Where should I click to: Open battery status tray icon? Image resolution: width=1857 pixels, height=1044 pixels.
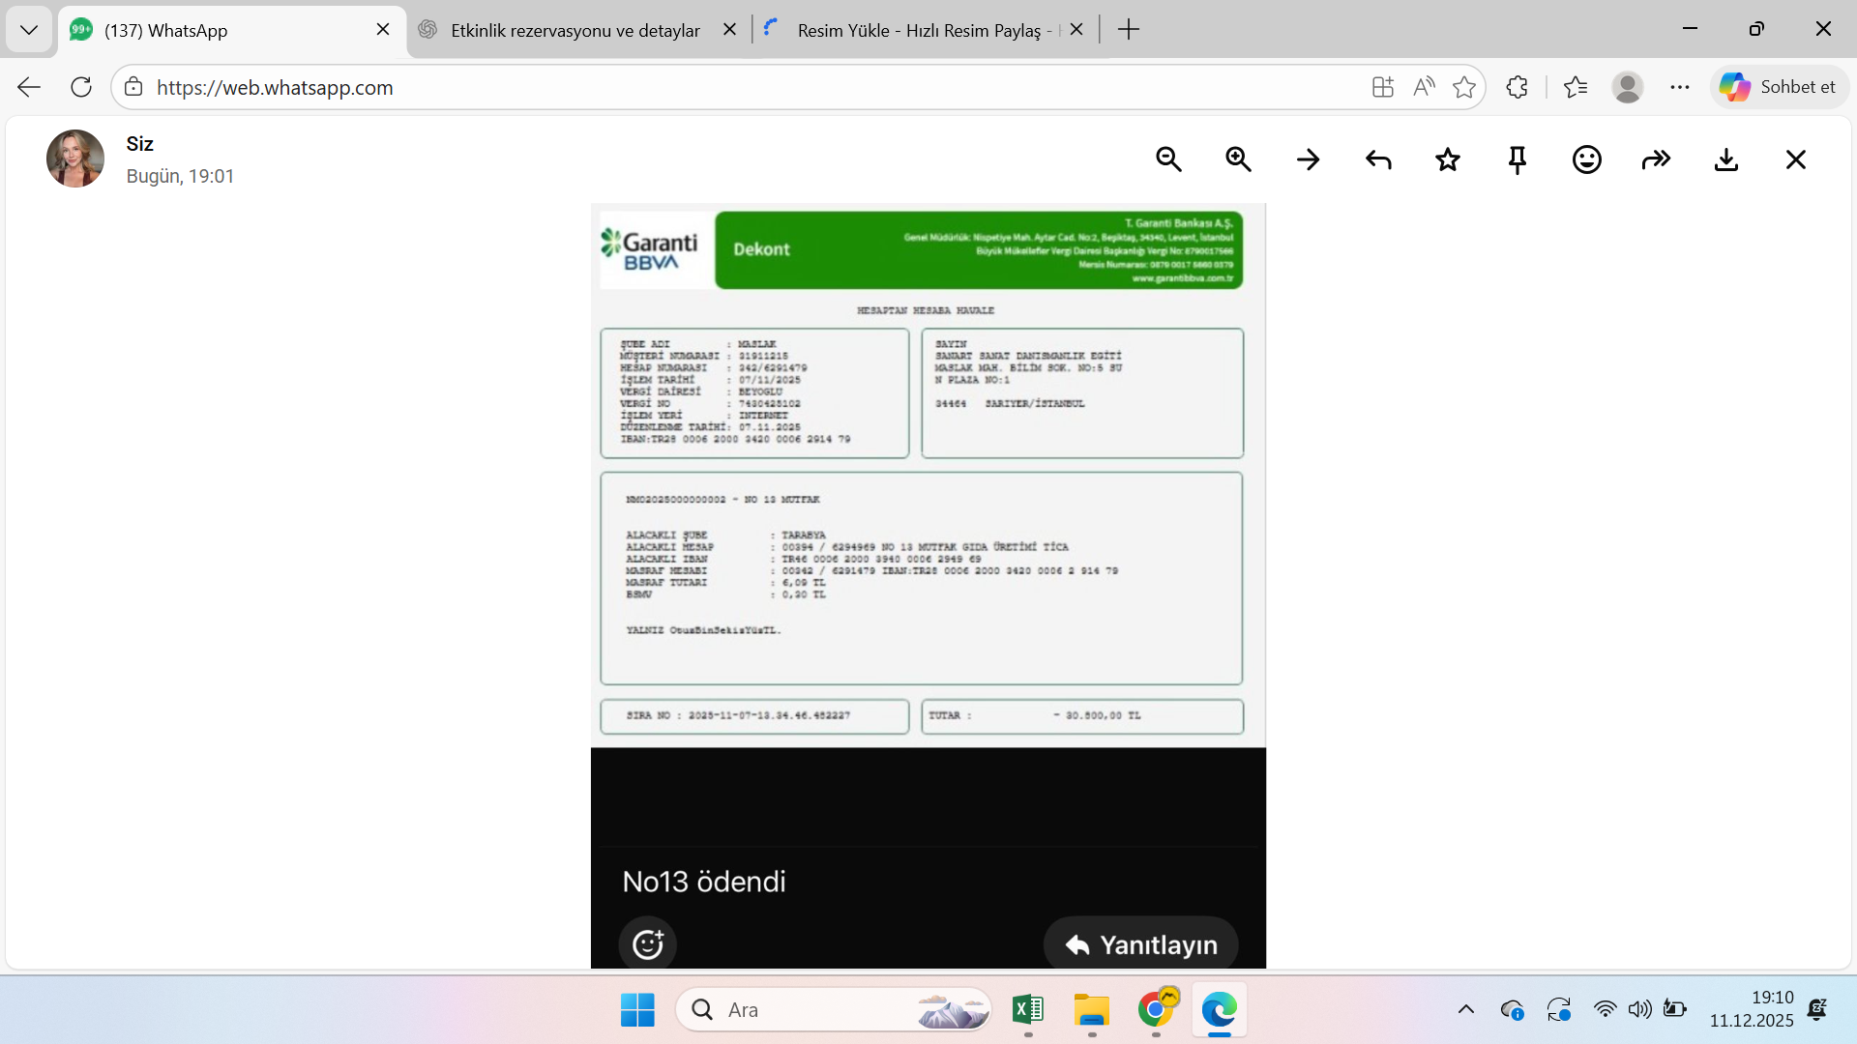1675,1010
